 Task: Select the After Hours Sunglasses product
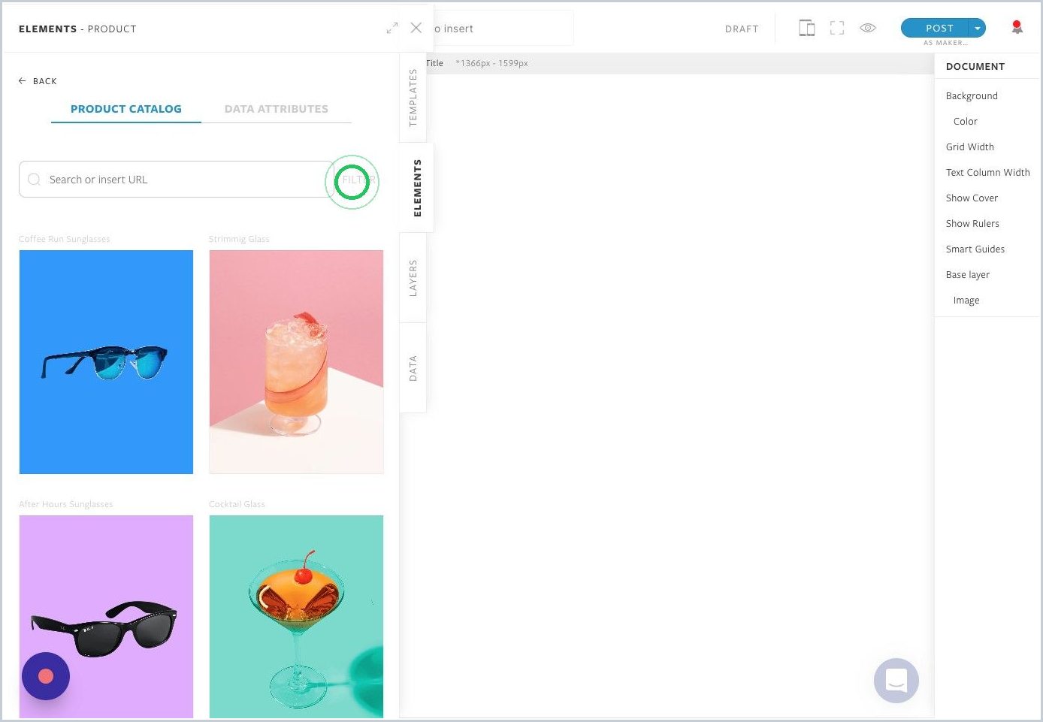click(x=106, y=617)
